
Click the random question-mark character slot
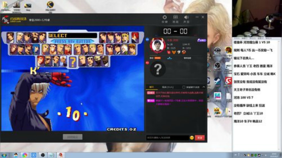73,62
